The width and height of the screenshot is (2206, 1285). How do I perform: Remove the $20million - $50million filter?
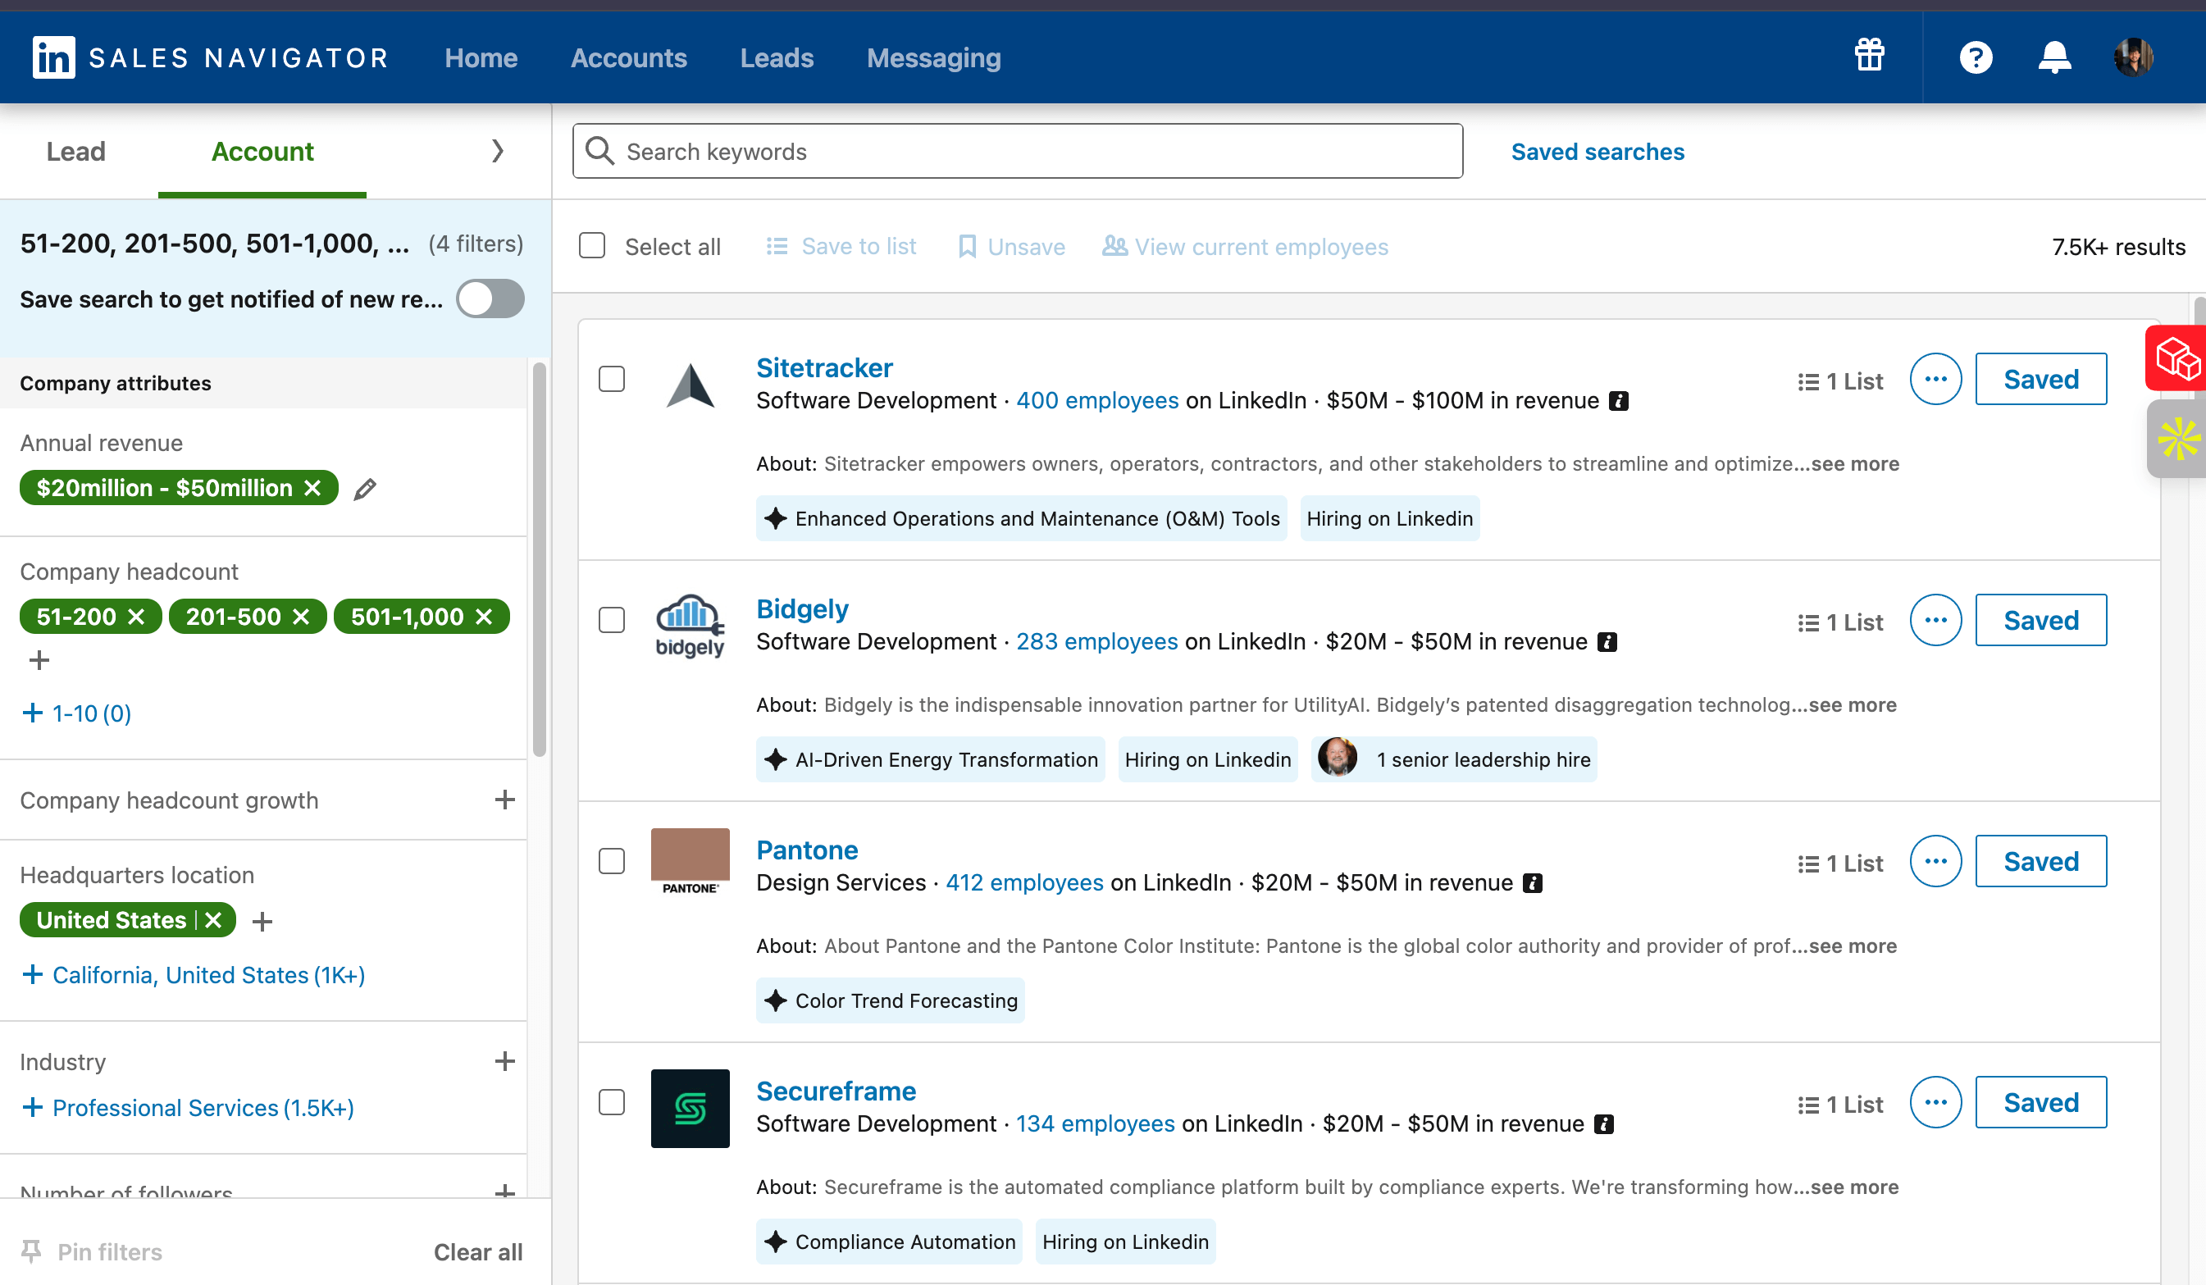pos(312,488)
